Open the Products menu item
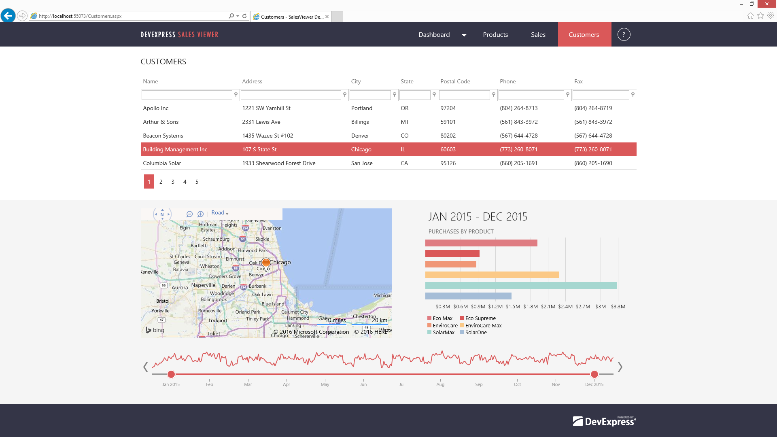Screen dimensions: 777x437 coord(495,34)
